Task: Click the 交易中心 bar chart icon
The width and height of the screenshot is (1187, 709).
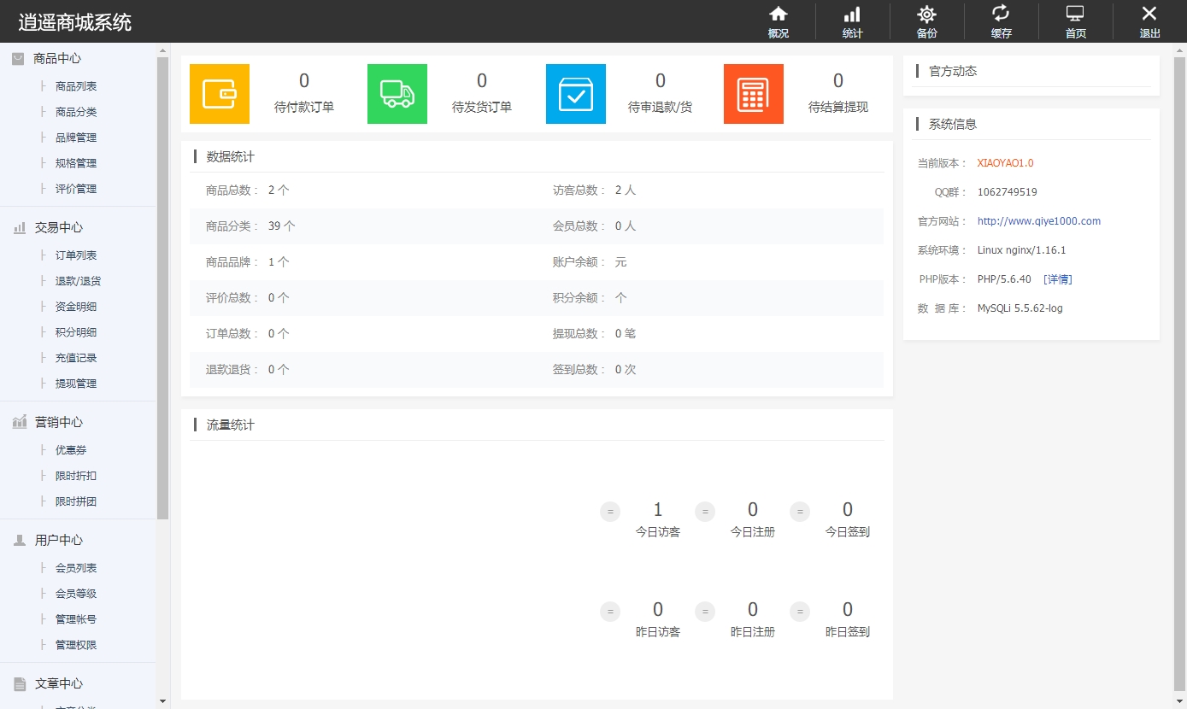Action: (x=19, y=228)
